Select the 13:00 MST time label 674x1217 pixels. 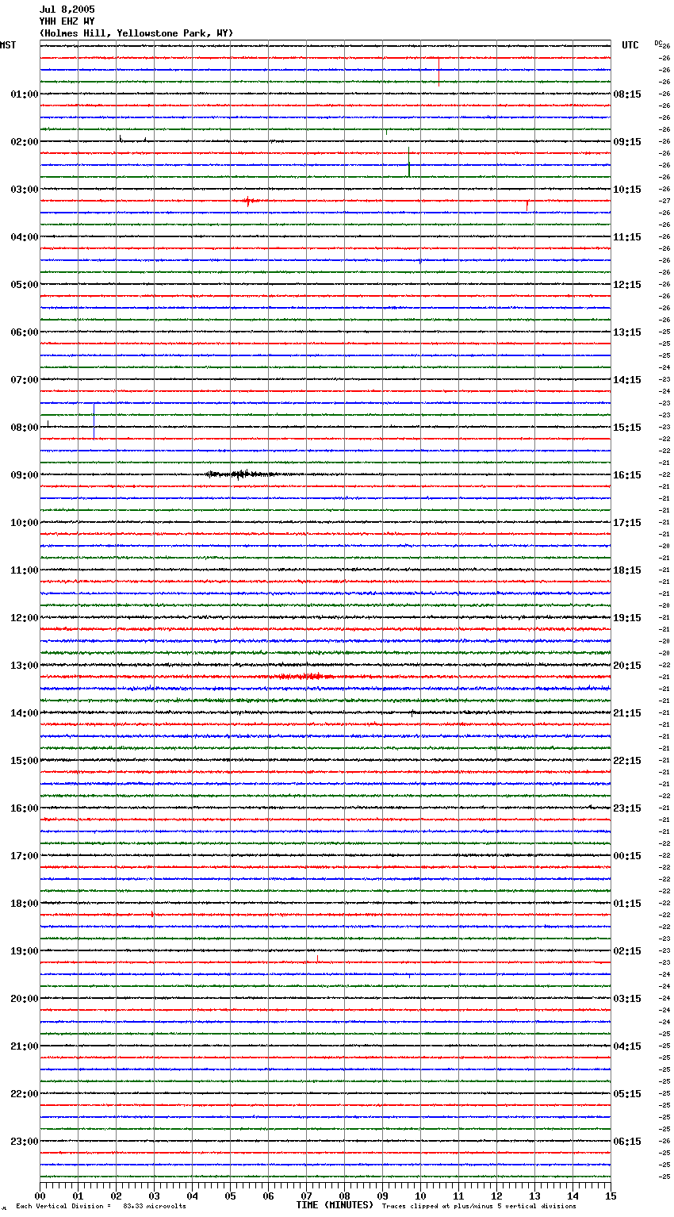(x=25, y=666)
